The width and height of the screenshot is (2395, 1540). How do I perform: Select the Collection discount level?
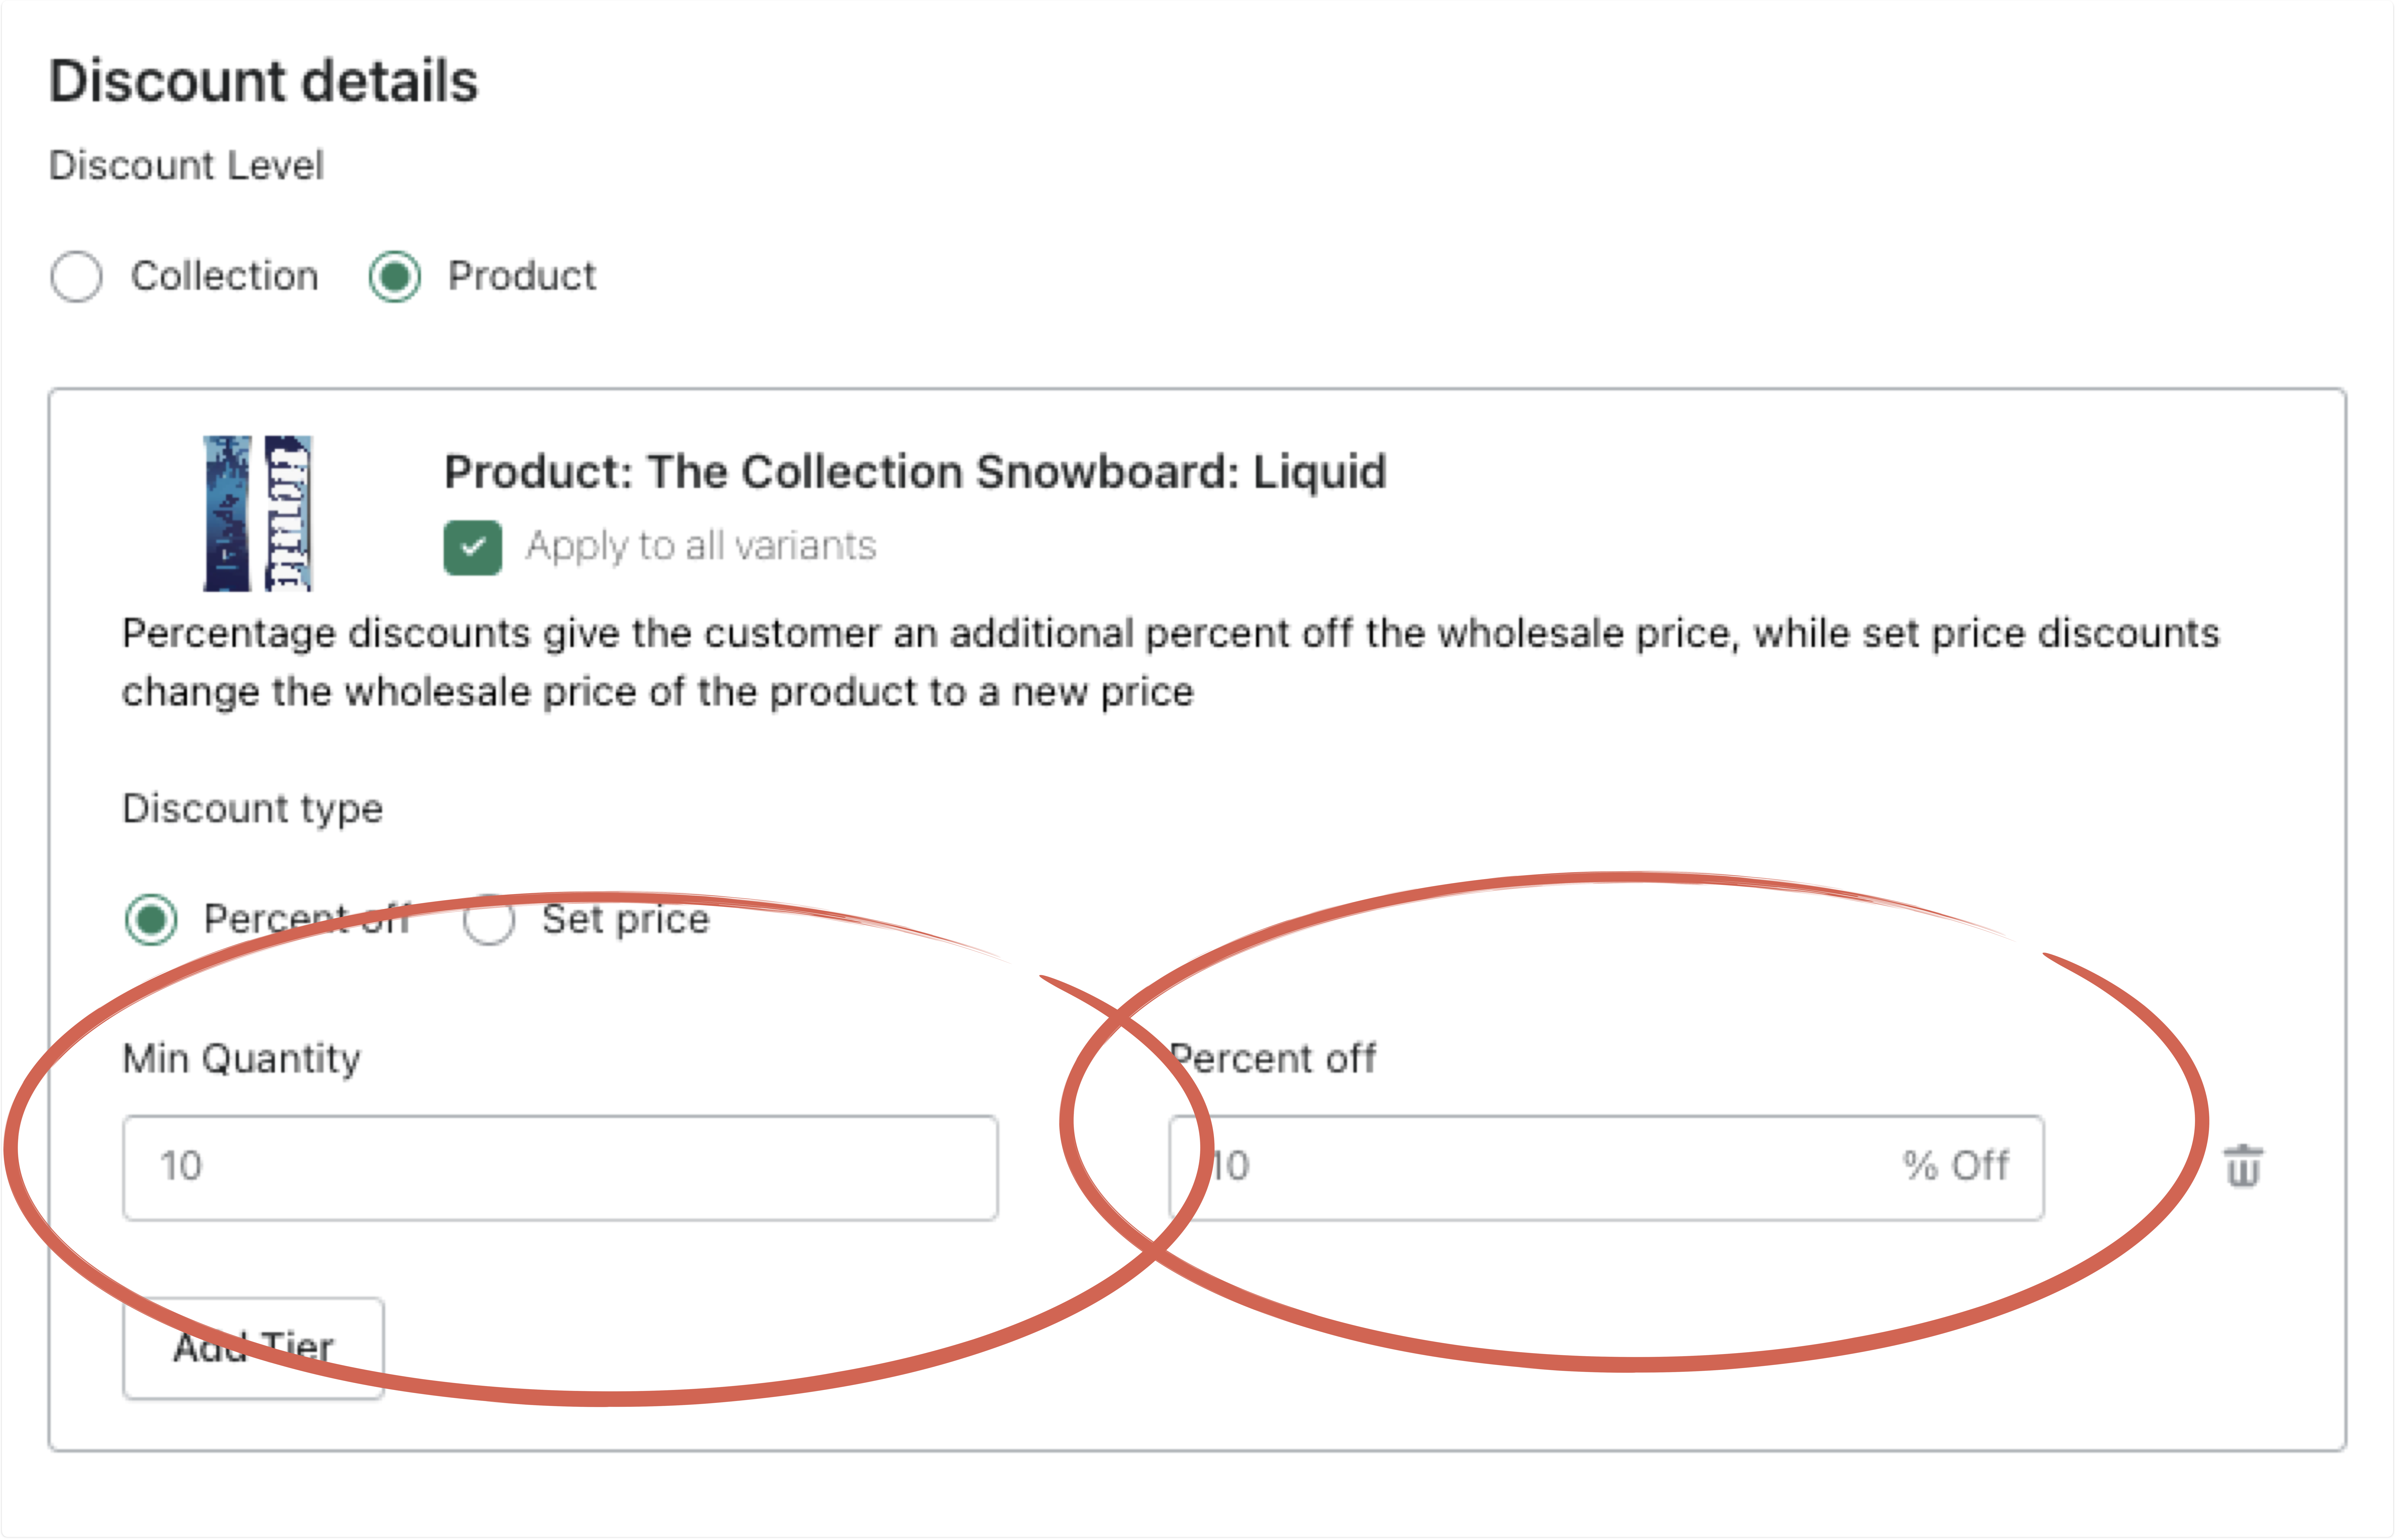(76, 276)
